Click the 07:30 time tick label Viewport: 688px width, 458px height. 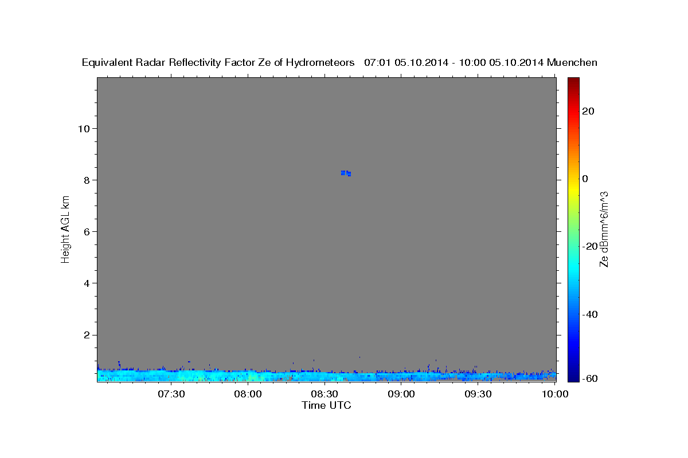click(x=171, y=394)
